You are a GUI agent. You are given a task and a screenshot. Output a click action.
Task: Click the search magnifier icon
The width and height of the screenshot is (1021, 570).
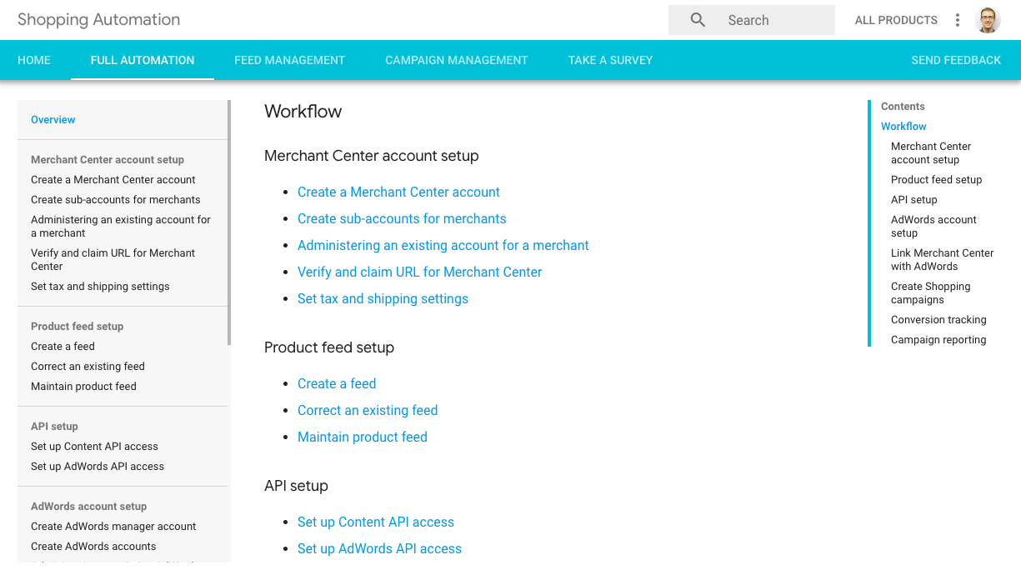[698, 20]
